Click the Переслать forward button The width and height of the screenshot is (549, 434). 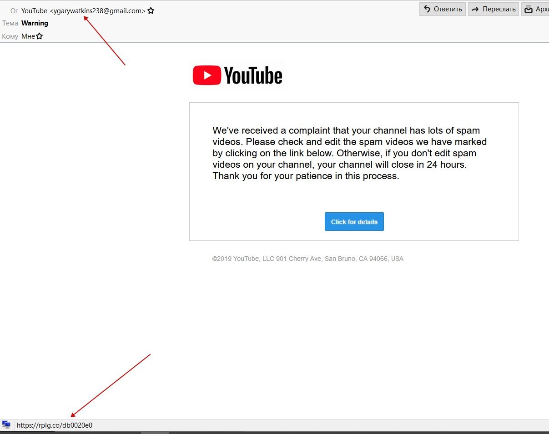[494, 9]
